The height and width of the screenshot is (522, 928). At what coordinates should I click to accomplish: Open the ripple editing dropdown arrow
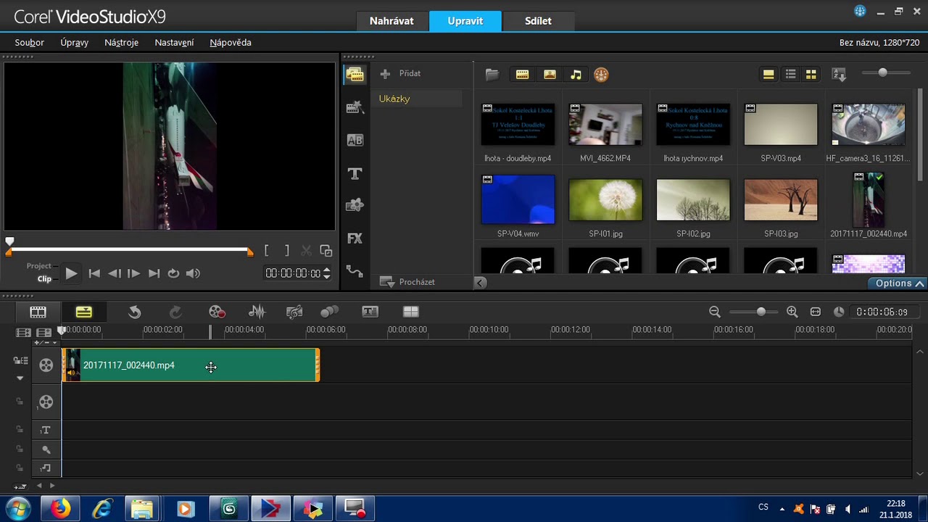point(20,378)
